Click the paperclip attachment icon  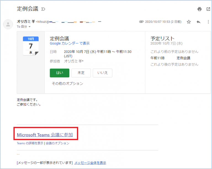click(141, 22)
